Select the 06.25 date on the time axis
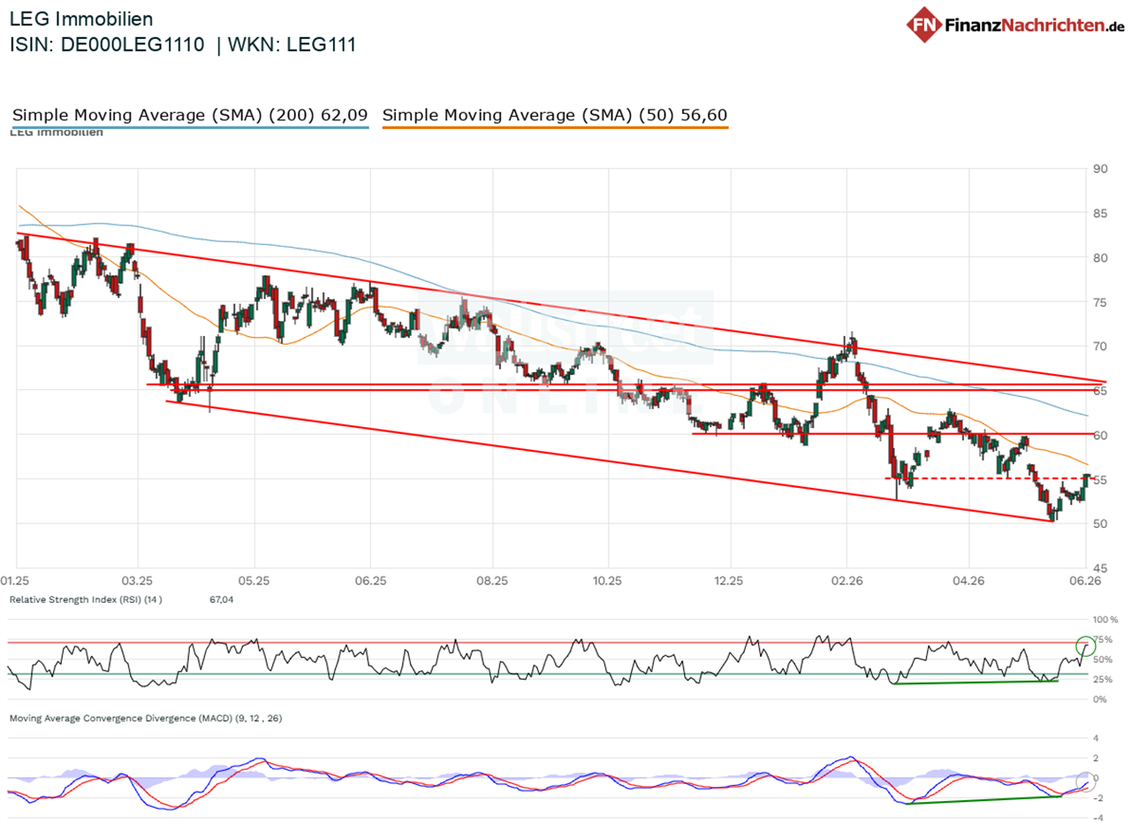This screenshot has width=1131, height=831. pyautogui.click(x=369, y=581)
